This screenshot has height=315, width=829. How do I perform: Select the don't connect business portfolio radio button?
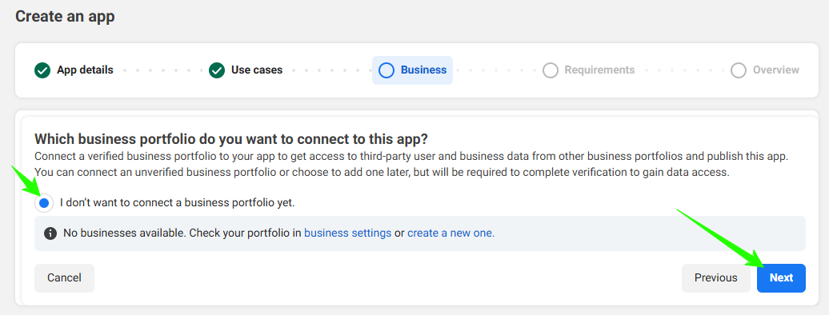tap(45, 203)
